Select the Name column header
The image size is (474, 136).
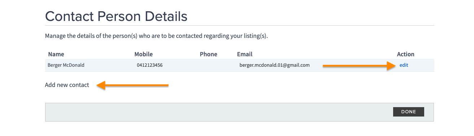(56, 54)
